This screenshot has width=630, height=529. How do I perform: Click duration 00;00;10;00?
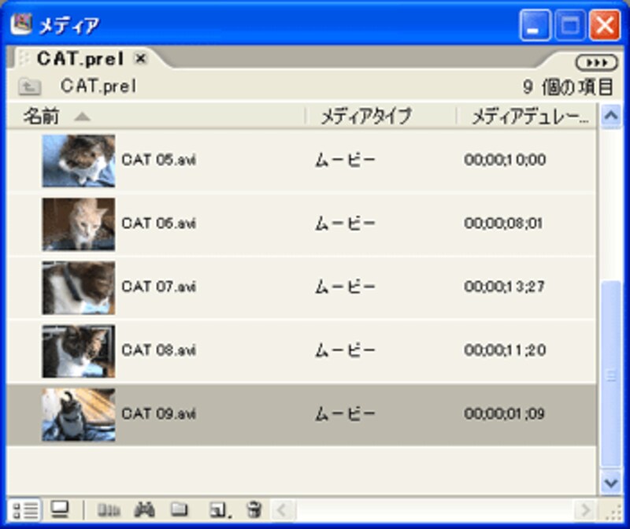(505, 160)
